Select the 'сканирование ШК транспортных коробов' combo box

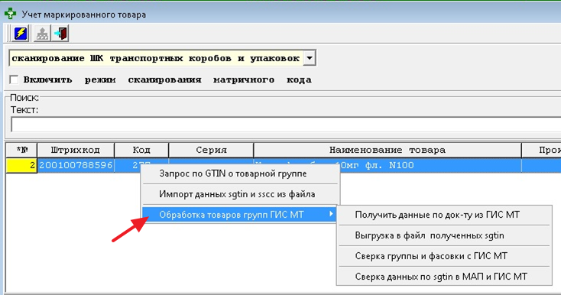tap(162, 58)
